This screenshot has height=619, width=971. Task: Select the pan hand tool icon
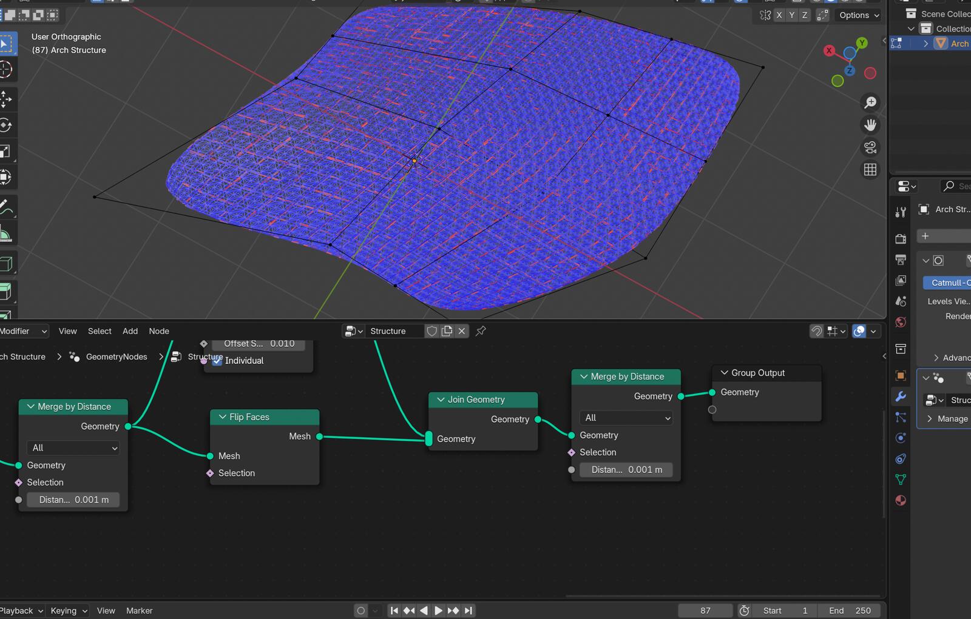870,125
